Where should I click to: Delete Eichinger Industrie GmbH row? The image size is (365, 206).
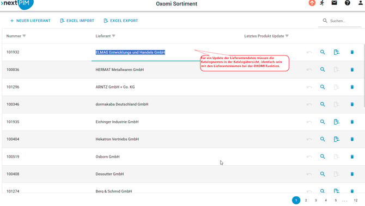pyautogui.click(x=352, y=122)
